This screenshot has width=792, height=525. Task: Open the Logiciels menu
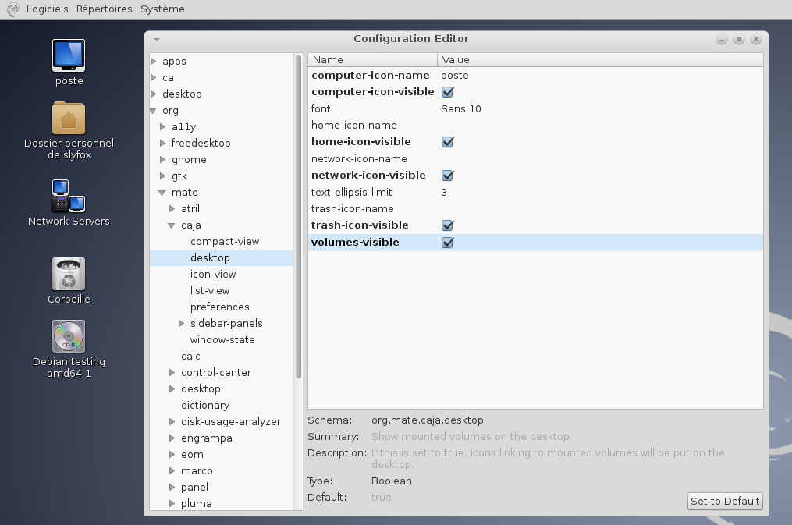[47, 9]
